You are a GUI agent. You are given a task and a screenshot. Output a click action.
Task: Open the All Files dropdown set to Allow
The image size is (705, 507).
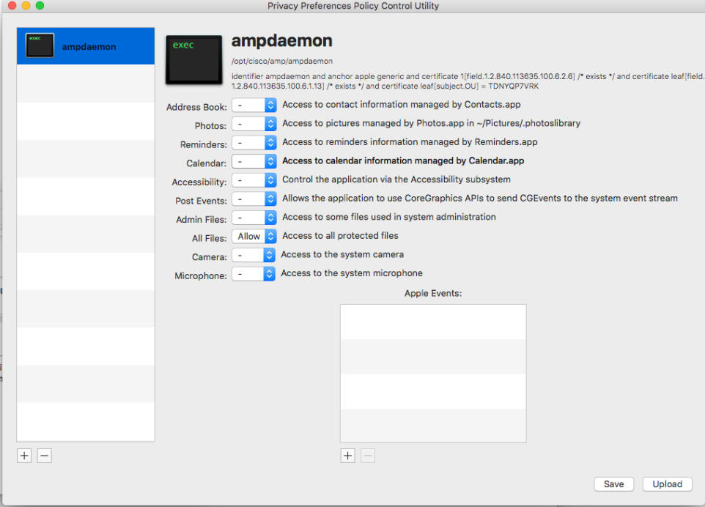pyautogui.click(x=254, y=237)
